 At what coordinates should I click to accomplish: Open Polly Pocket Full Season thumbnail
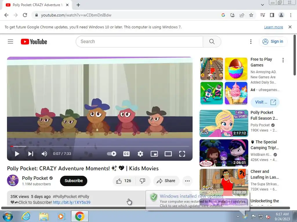click(x=224, y=123)
